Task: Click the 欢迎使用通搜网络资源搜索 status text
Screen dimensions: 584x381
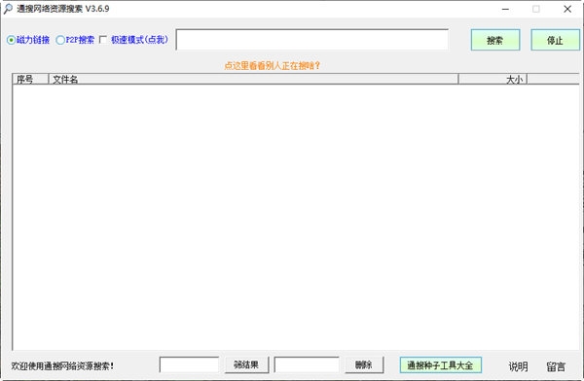Action: pyautogui.click(x=62, y=366)
